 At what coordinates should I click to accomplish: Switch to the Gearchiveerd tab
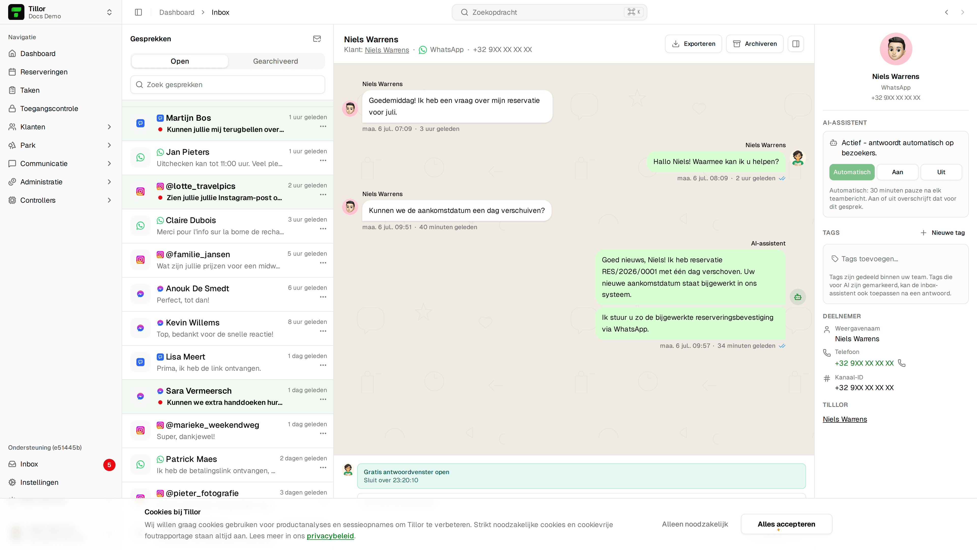point(275,61)
